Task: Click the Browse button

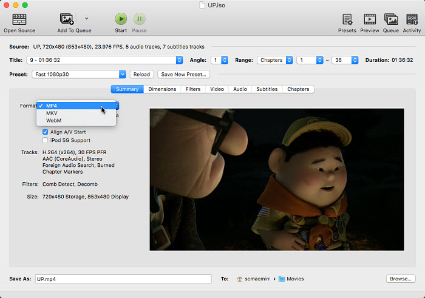Action: coord(401,279)
